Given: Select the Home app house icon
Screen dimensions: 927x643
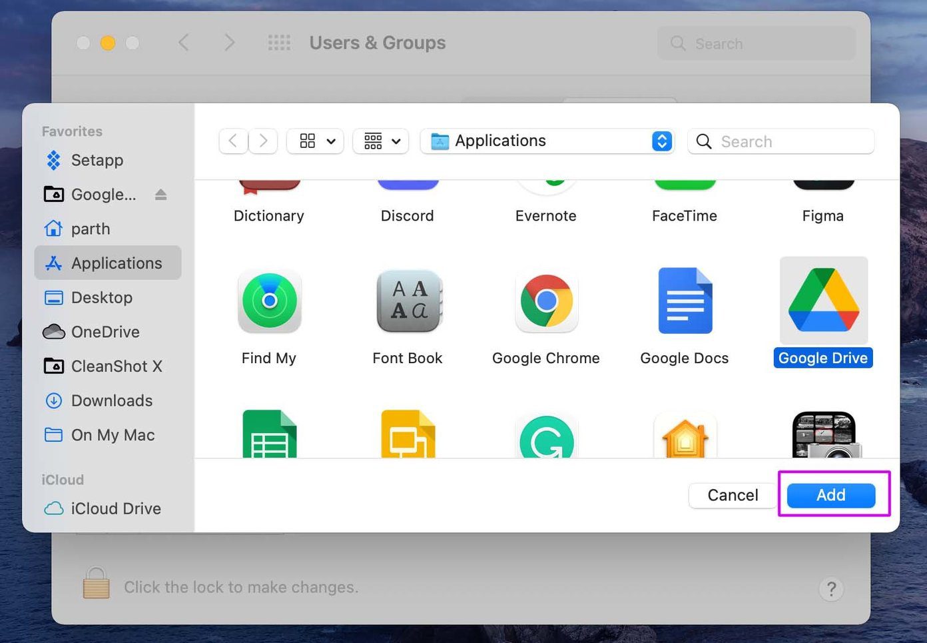Looking at the screenshot, I should (x=685, y=436).
